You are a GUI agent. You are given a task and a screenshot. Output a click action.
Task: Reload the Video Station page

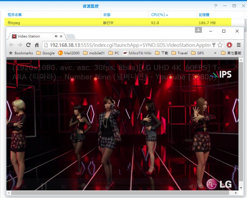(x=28, y=45)
